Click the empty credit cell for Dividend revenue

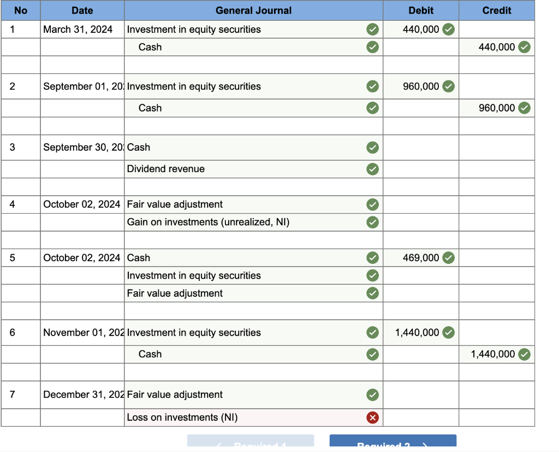497,169
